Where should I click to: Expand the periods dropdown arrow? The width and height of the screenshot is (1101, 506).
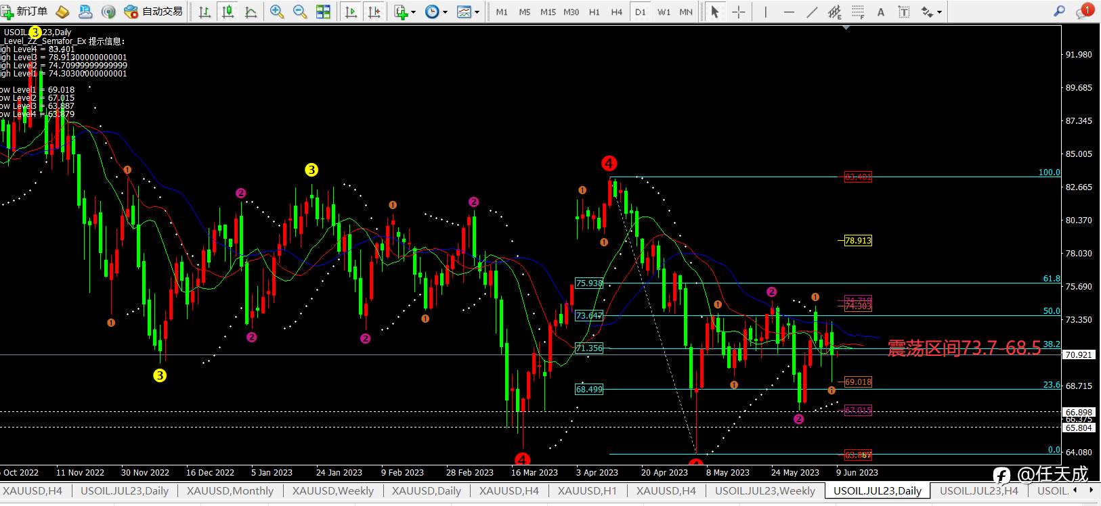(x=445, y=12)
